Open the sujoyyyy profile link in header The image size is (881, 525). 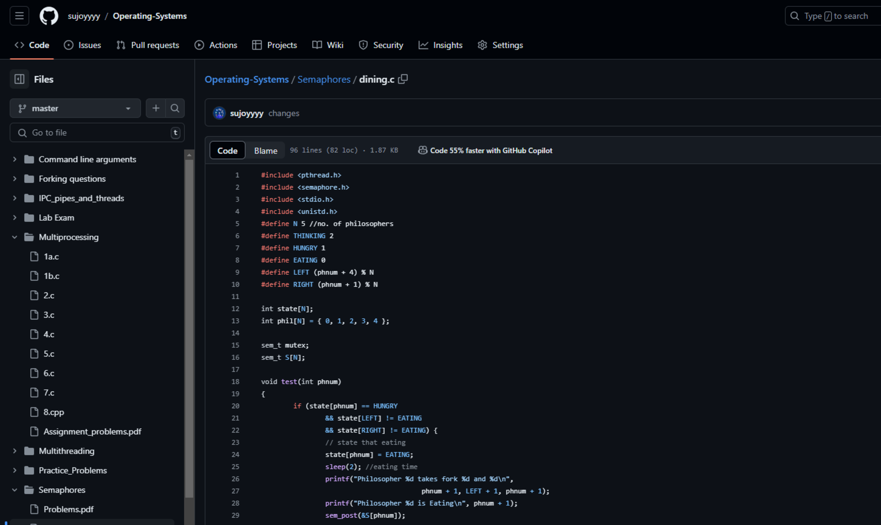point(84,16)
